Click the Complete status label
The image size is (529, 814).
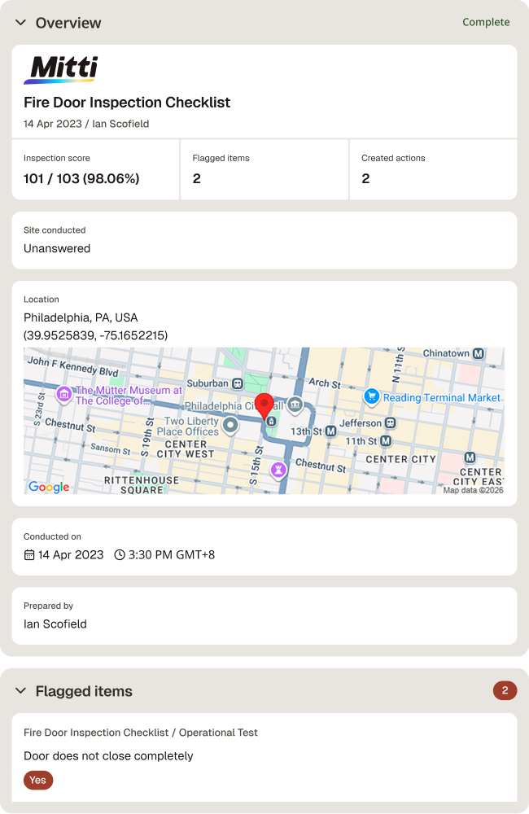(x=486, y=22)
